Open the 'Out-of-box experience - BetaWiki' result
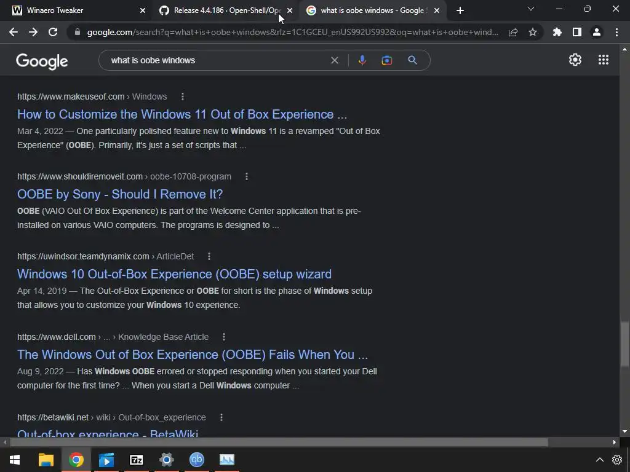Screen dimensions: 630x472 pos(108,433)
